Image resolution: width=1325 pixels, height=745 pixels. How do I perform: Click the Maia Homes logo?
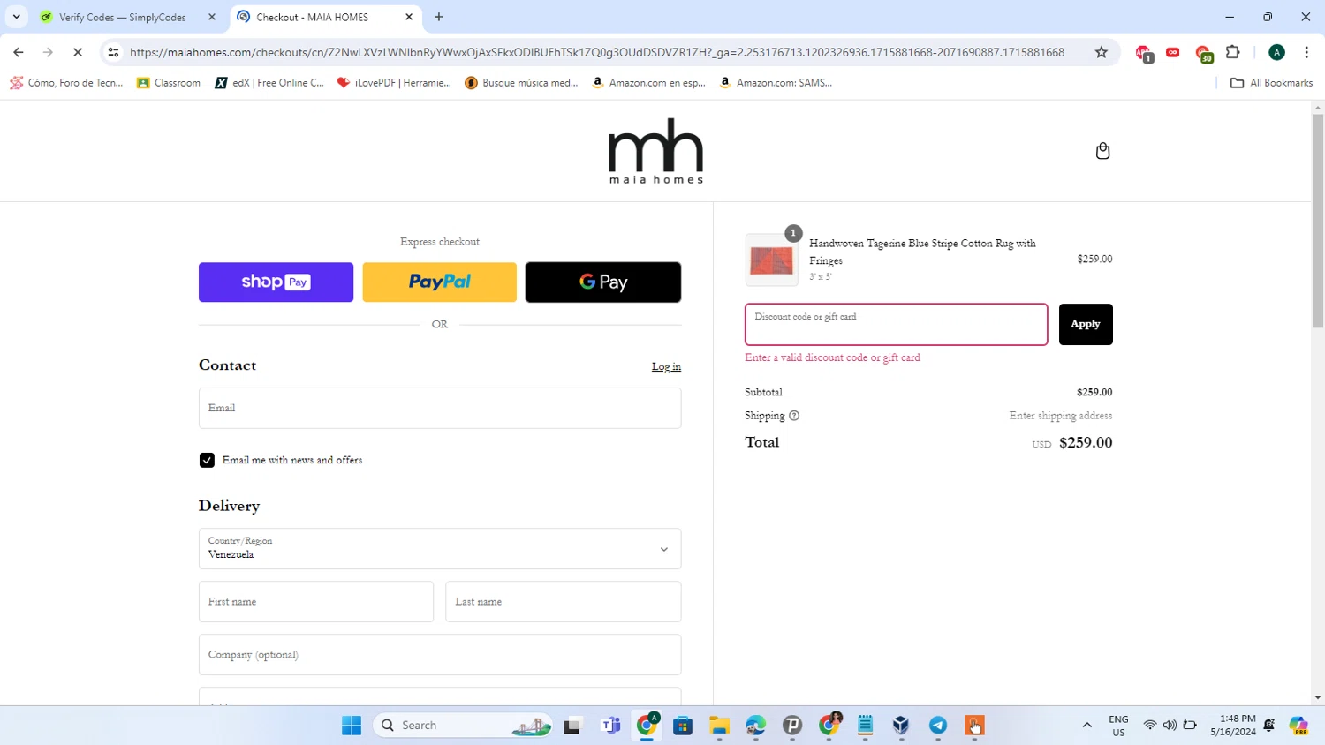[x=655, y=151]
